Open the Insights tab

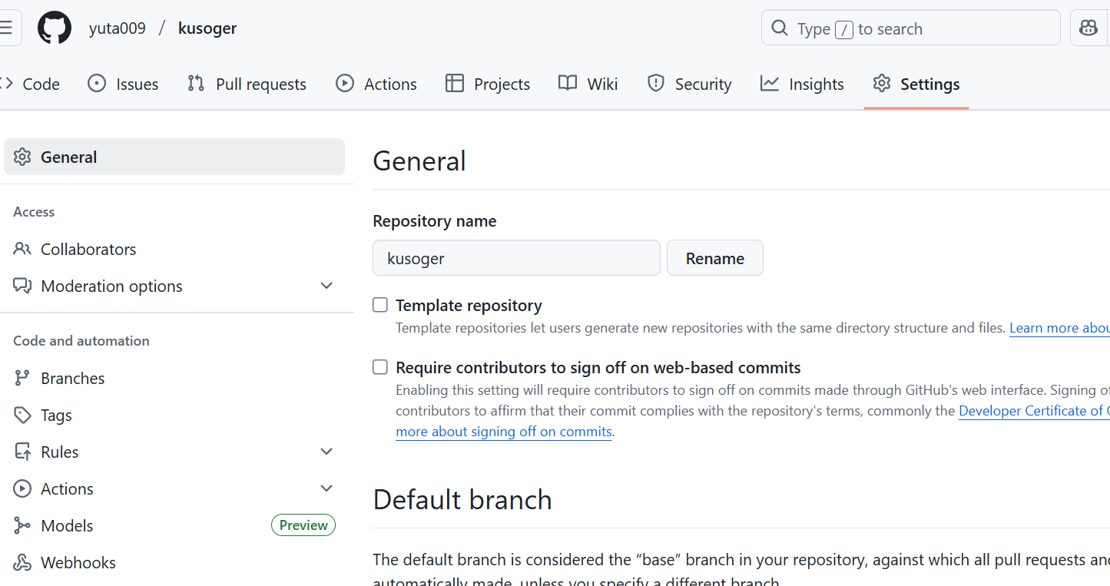[802, 84]
